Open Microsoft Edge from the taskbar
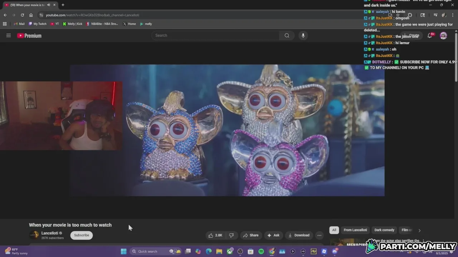The image size is (458, 257). (x=209, y=251)
